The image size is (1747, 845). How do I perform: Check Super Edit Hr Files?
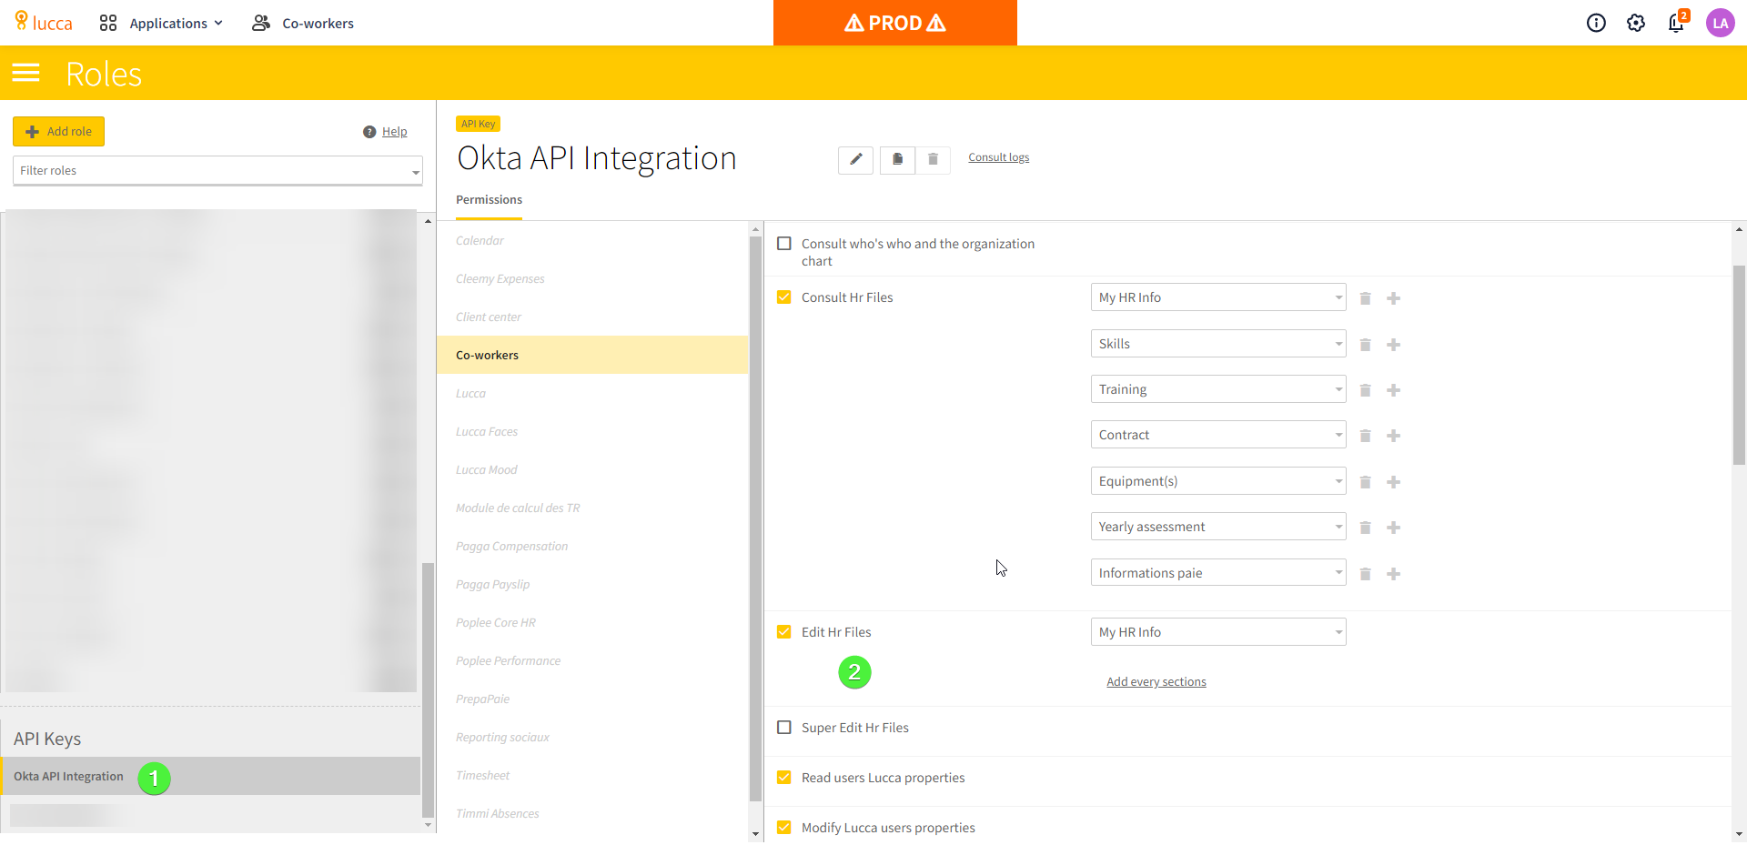784,728
